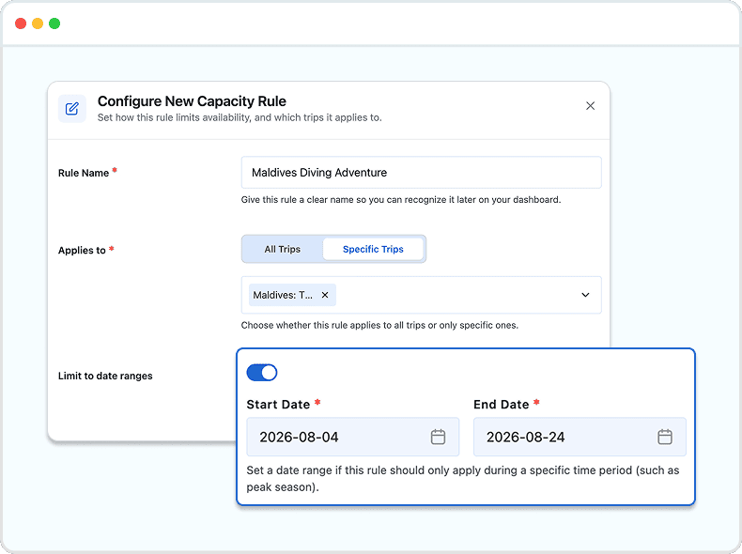Viewport: 742px width, 554px height.
Task: Open the End Date calendar picker
Action: click(665, 437)
